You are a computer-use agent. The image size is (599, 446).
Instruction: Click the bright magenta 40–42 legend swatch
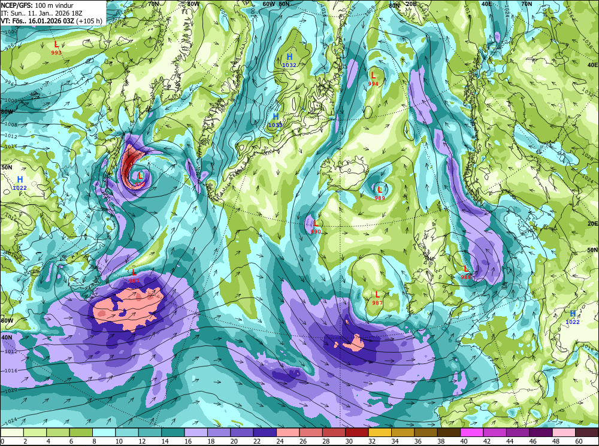(x=472, y=432)
